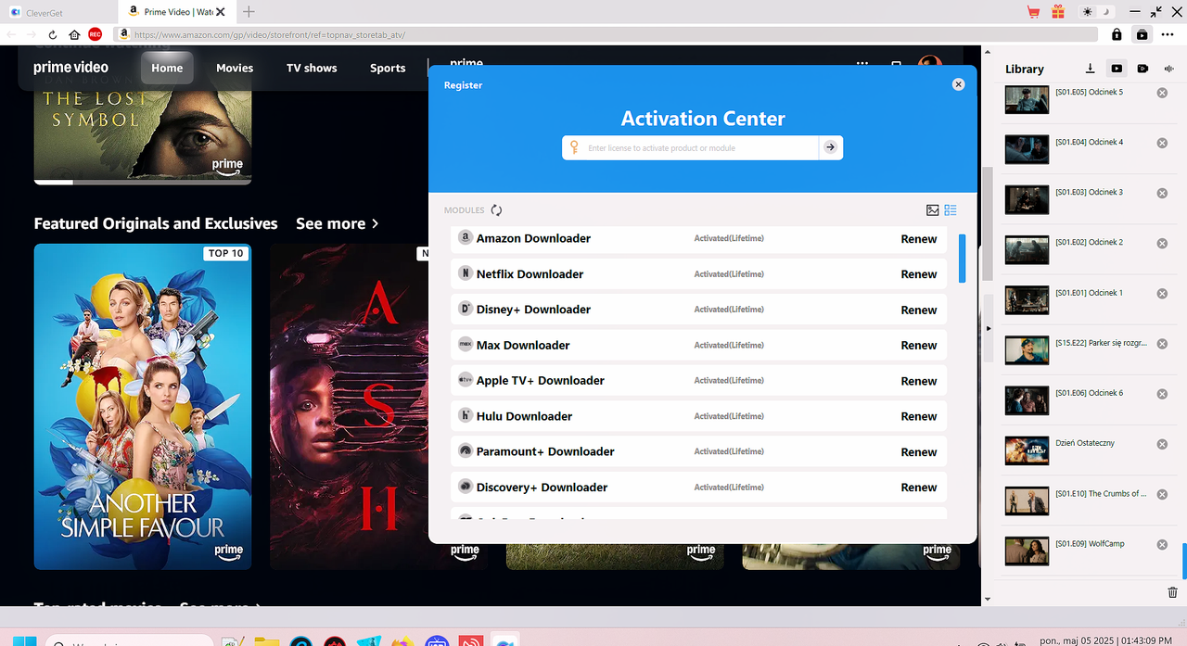The height and width of the screenshot is (646, 1187).
Task: Collapse the library side panel arrow
Action: 987,328
